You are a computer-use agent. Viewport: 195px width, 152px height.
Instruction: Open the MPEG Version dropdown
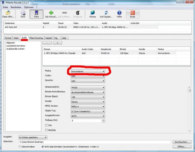tap(88, 106)
